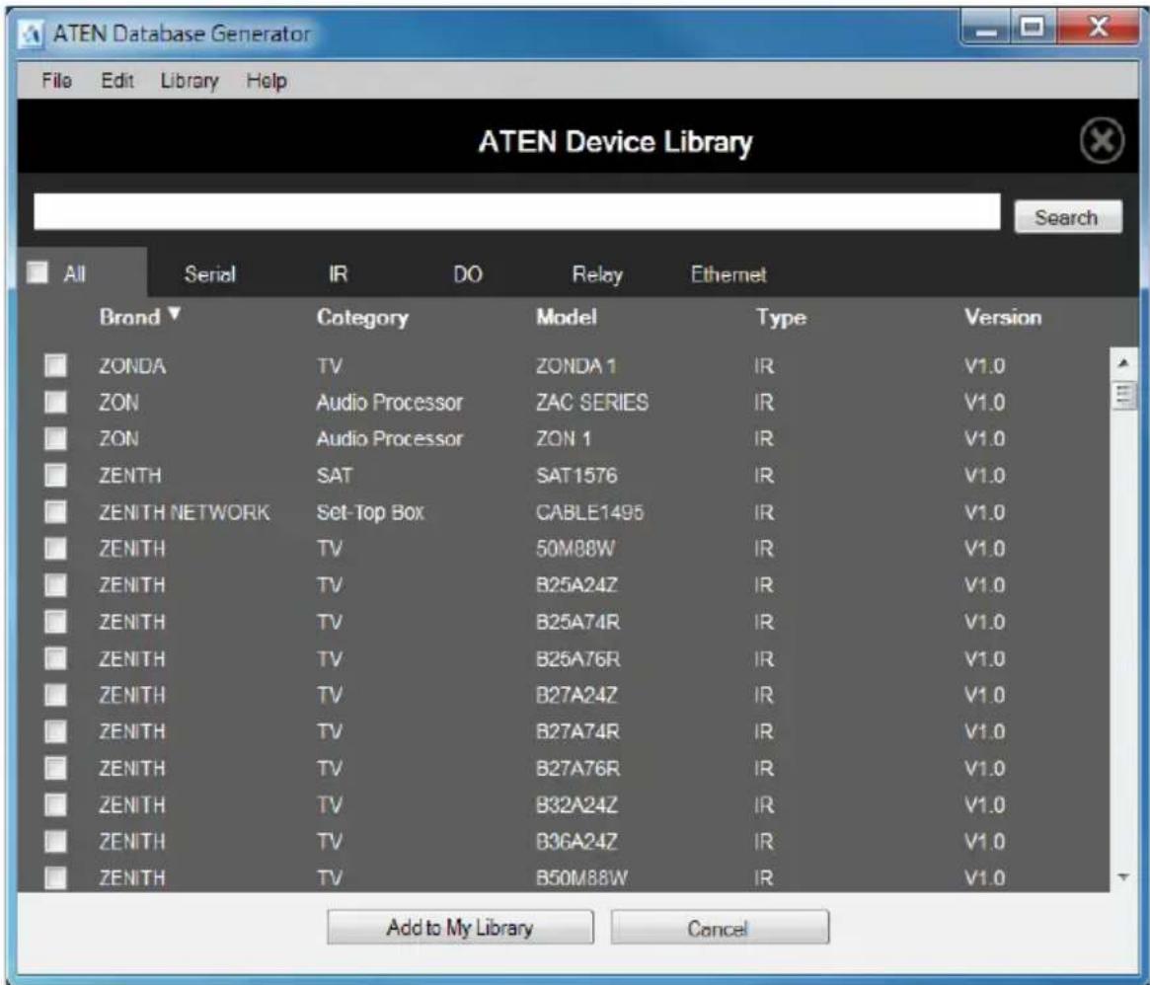Switch to the Ethernet tab
Screen dimensions: 1150x985
[728, 274]
